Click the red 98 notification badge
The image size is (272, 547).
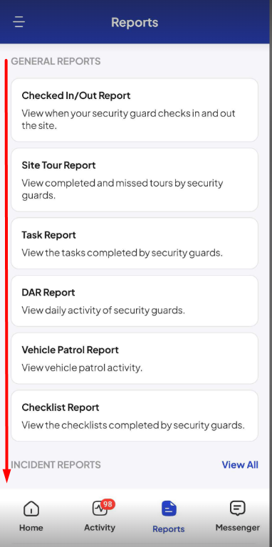(x=108, y=504)
